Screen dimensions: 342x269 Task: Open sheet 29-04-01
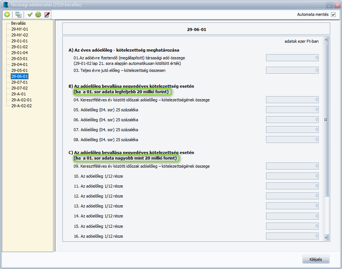click(20, 64)
